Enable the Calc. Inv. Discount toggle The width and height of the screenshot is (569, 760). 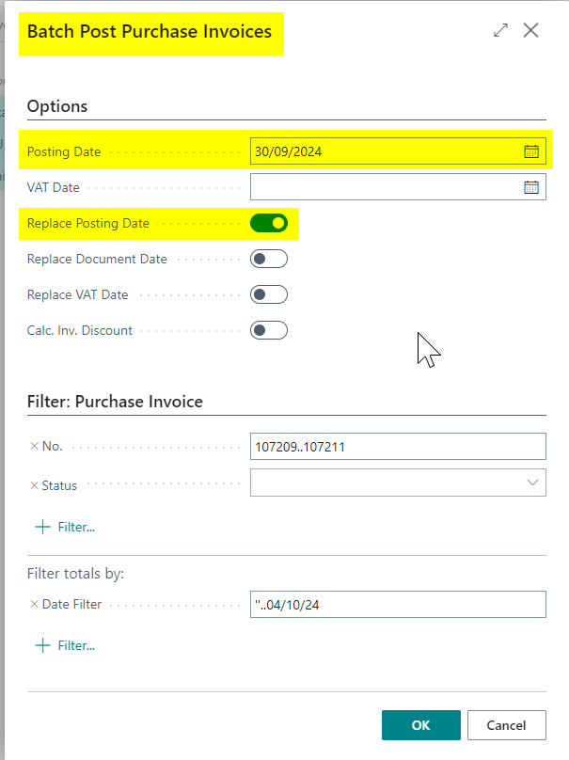point(269,330)
